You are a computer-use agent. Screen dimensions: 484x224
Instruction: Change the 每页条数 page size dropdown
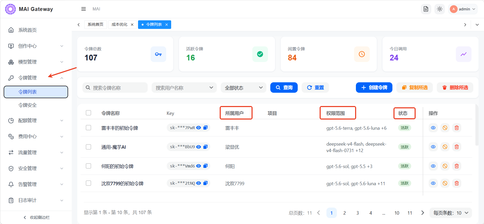click(x=451, y=213)
